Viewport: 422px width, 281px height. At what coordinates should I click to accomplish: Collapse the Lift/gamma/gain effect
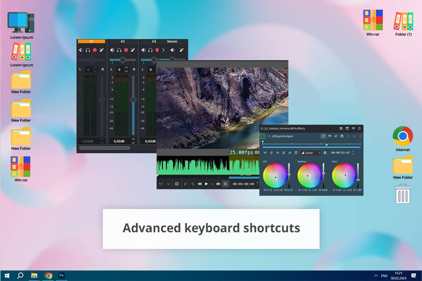point(269,137)
